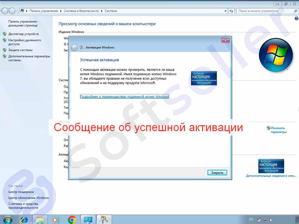Viewport: 299px width, 224px height.
Task: Expand arrow after 'Панель управления' breadcrumb
Action: (x=61, y=11)
